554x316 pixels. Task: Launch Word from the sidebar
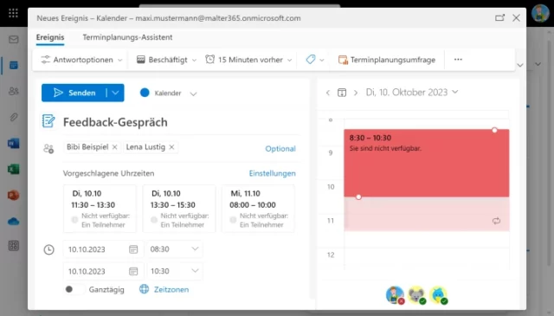pyautogui.click(x=14, y=143)
